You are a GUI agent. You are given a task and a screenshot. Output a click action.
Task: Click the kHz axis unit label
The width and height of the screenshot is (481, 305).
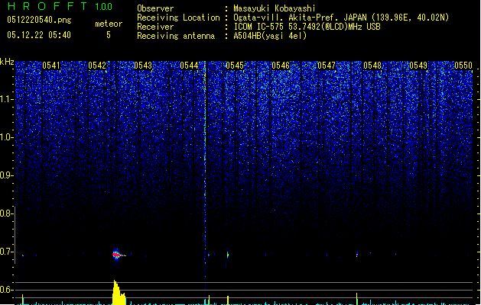7,62
